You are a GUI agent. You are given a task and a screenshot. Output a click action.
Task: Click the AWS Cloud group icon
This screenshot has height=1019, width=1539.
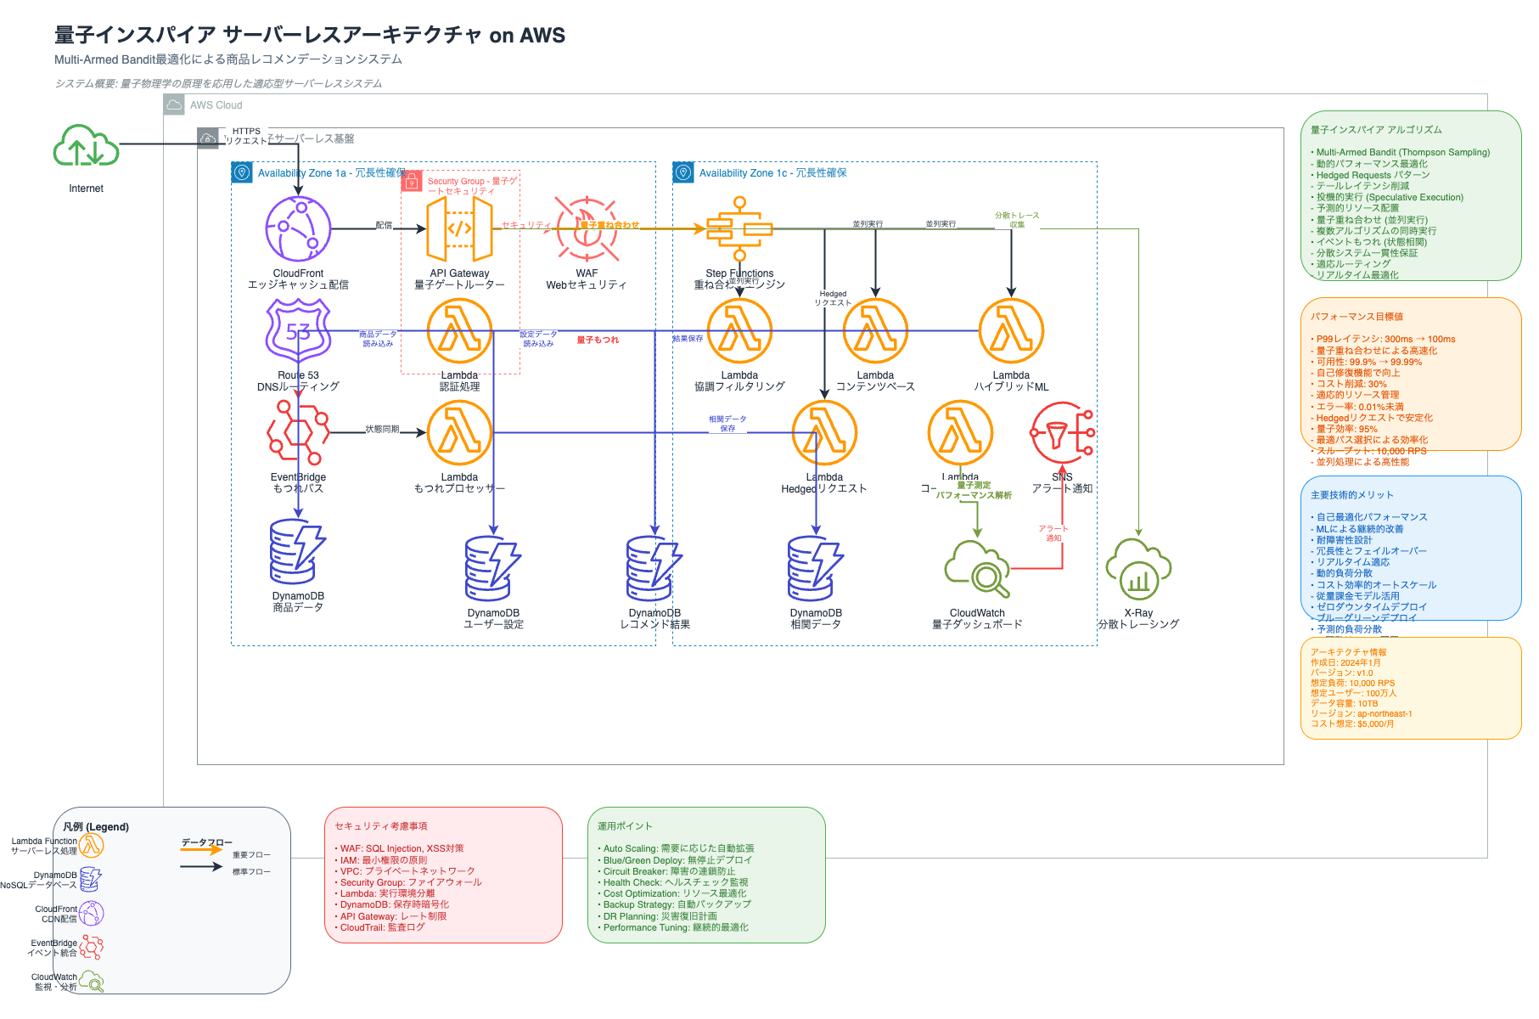point(174,104)
